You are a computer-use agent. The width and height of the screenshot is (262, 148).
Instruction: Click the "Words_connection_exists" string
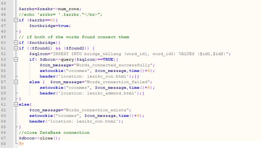click(x=96, y=110)
